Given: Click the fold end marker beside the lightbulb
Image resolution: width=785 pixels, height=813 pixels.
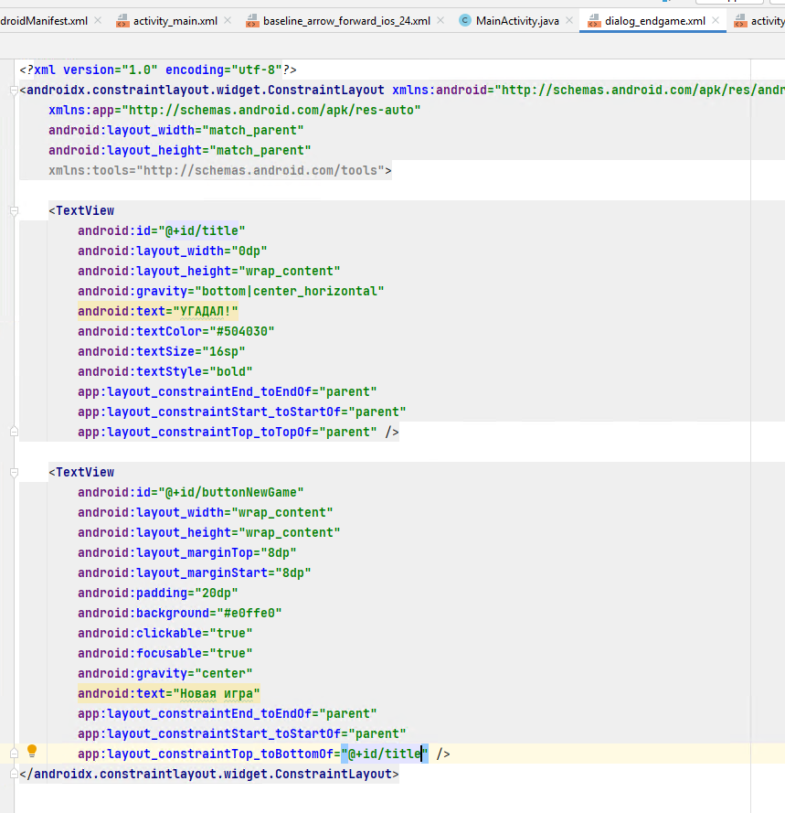Looking at the screenshot, I should click(14, 753).
